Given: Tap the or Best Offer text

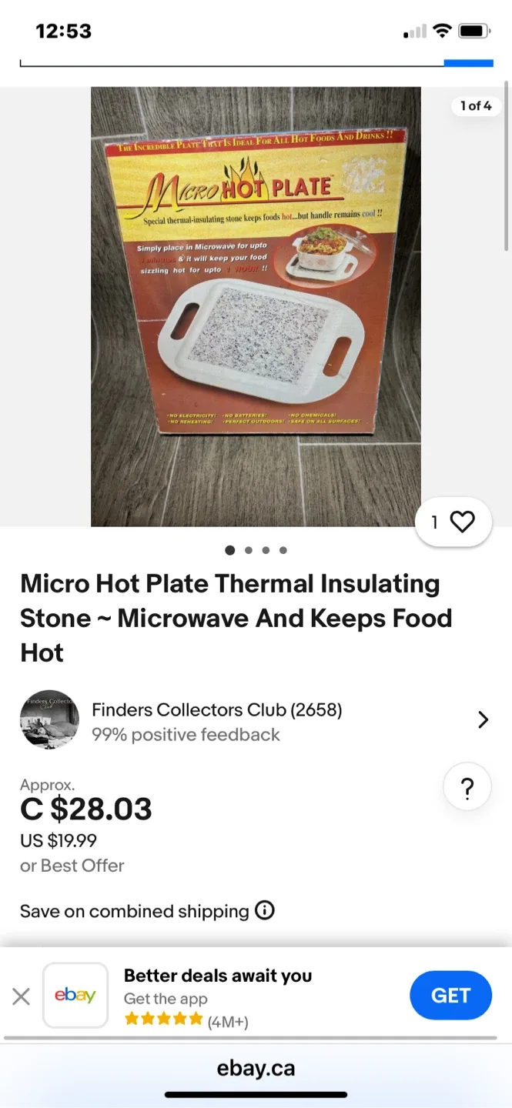Looking at the screenshot, I should pos(72,865).
